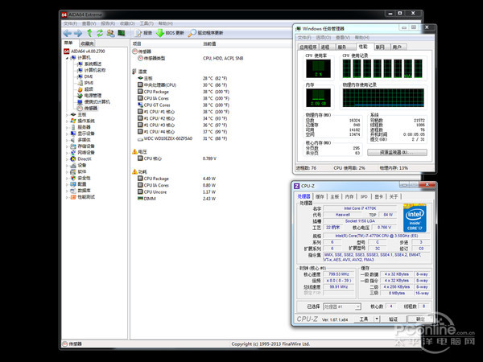The height and width of the screenshot is (362, 483).
Task: Select the CPU GT Cores temperature row
Action: [184, 105]
